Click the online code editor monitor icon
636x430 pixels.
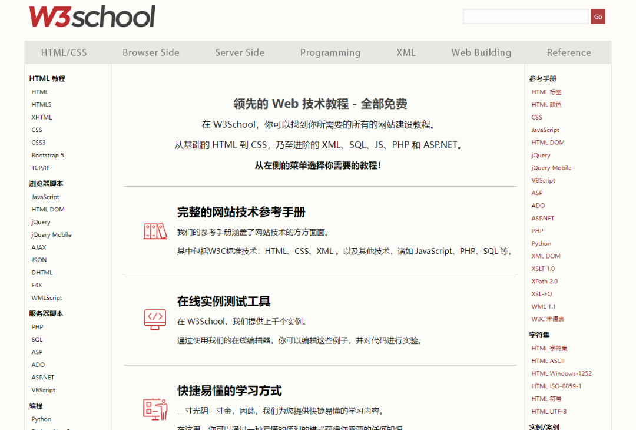click(155, 319)
